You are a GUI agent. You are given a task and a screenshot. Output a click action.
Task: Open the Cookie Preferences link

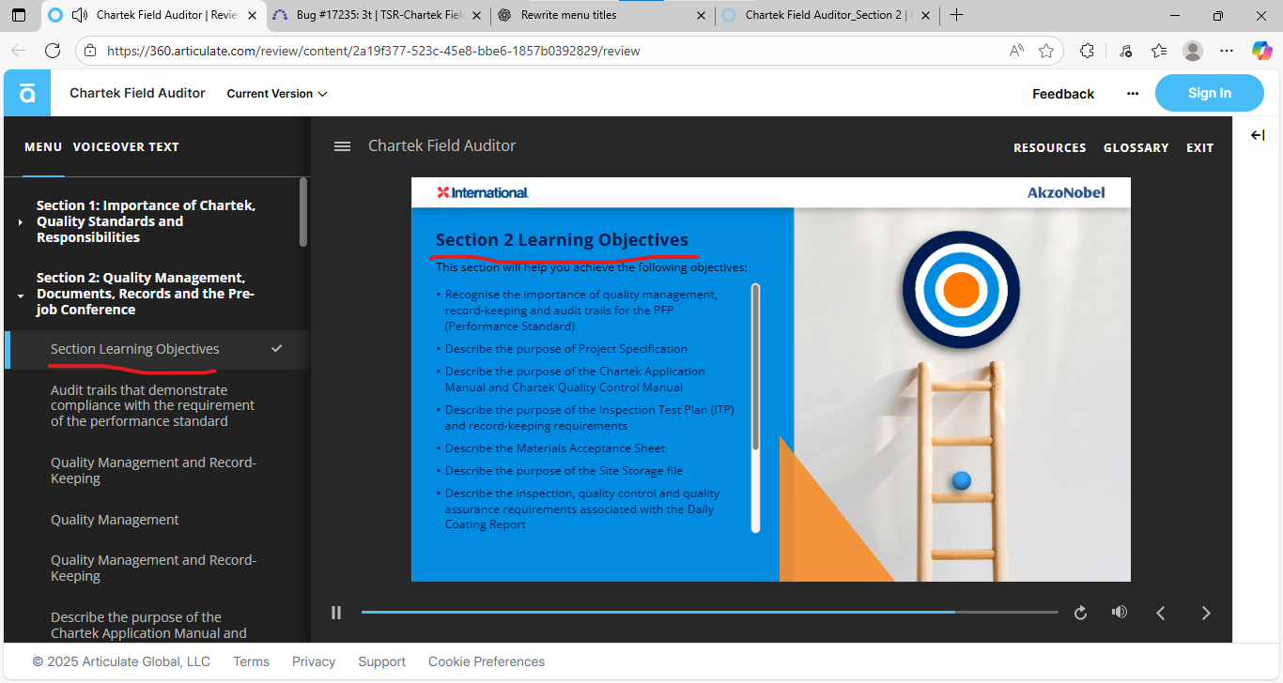click(487, 661)
